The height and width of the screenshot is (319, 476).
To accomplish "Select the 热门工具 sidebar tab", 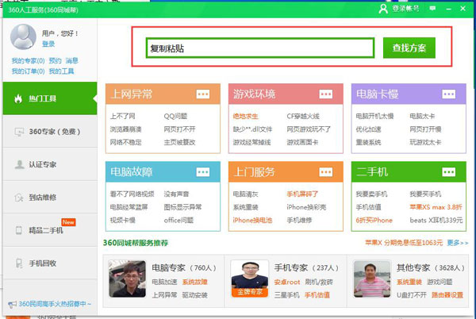I will click(x=50, y=98).
